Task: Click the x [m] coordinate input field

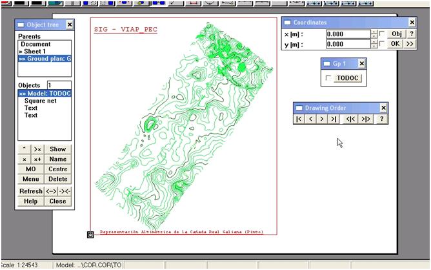Action: coord(347,34)
